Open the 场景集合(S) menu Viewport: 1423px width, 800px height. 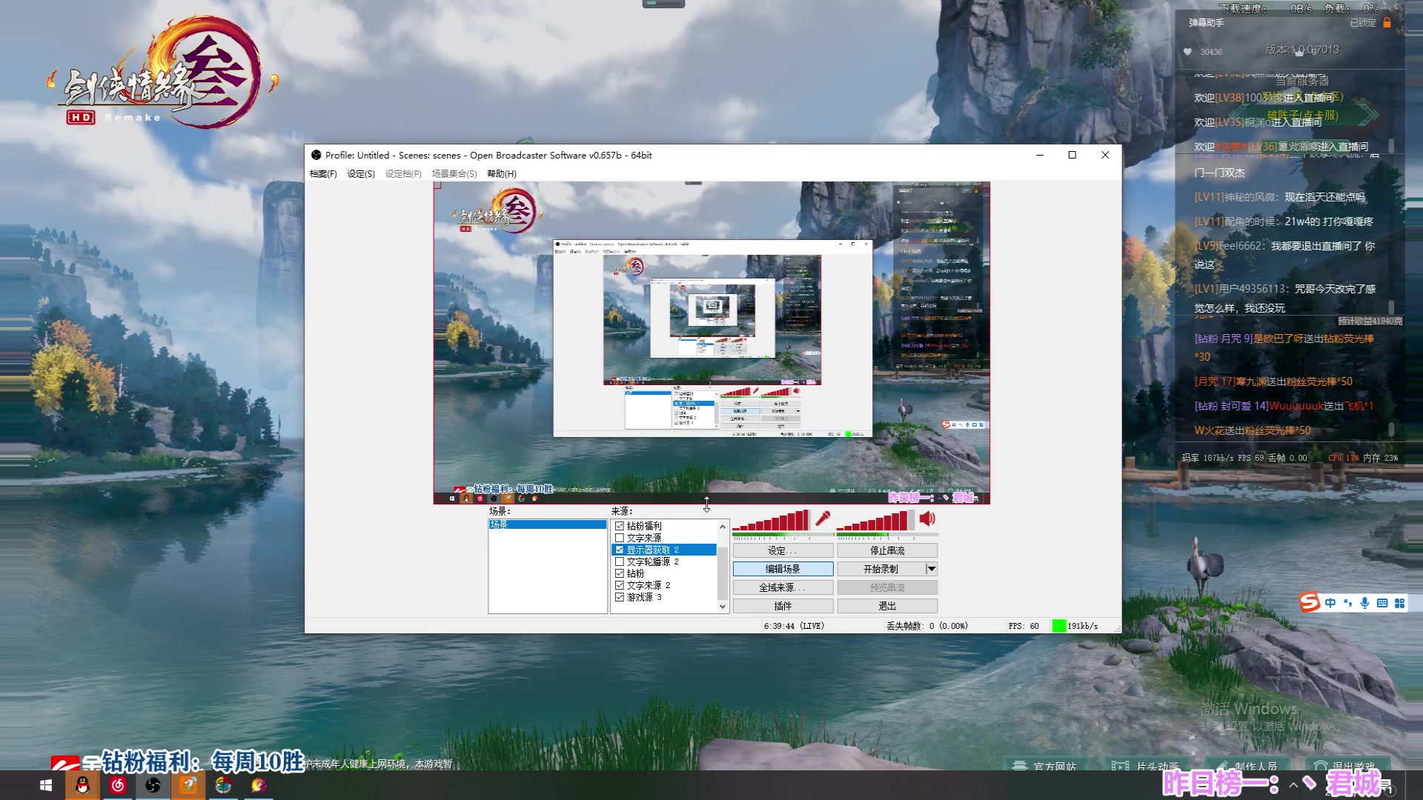[x=454, y=174]
